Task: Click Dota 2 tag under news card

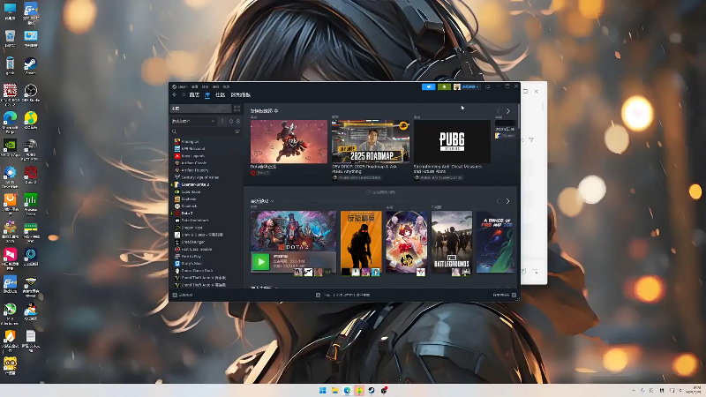Action: [259, 173]
